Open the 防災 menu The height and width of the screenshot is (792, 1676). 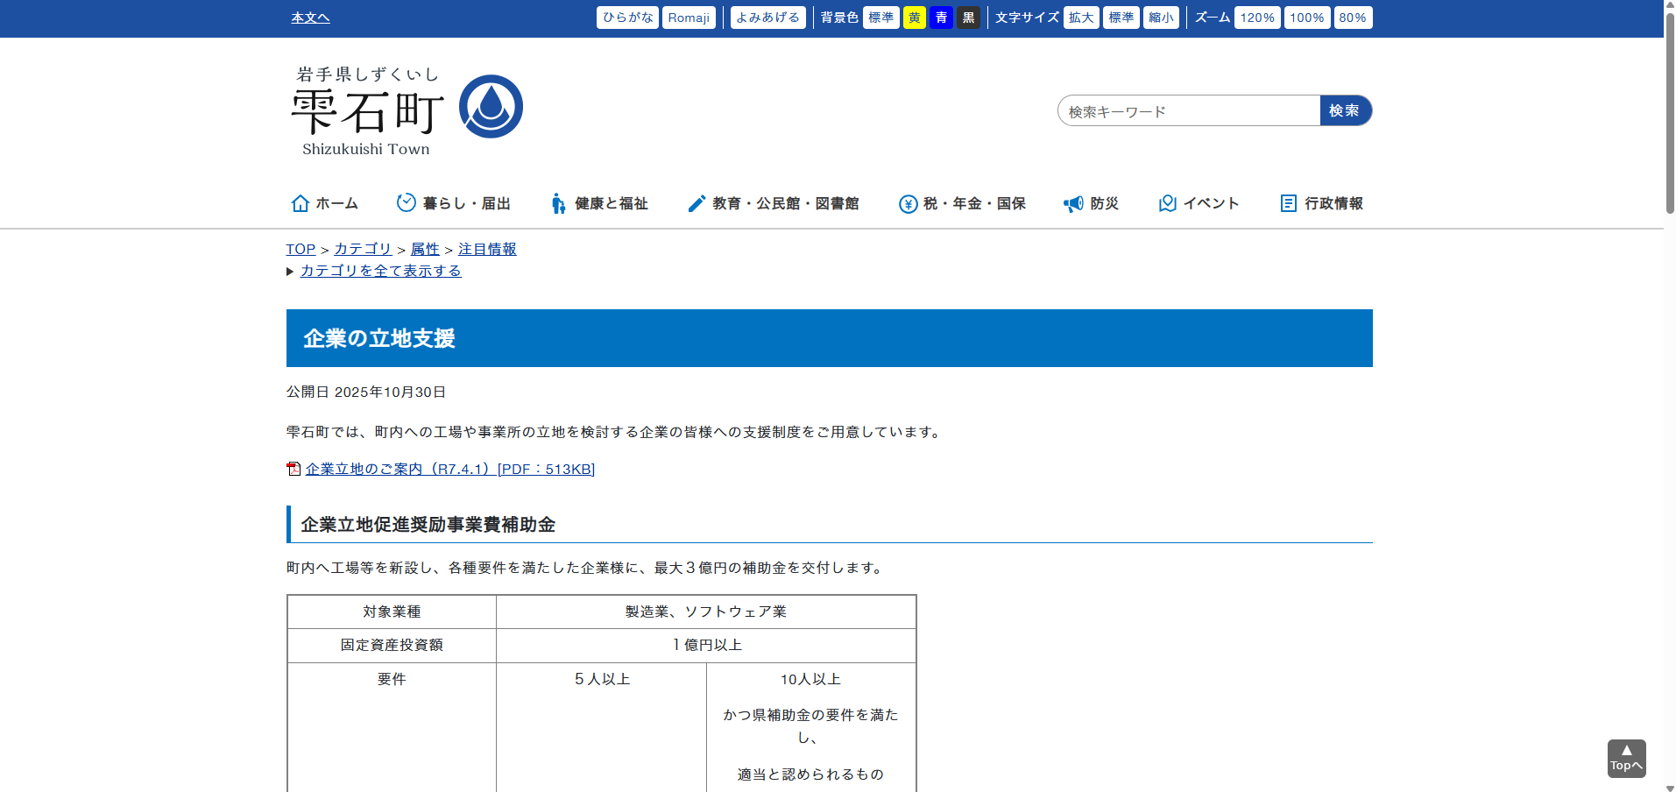click(x=1091, y=203)
